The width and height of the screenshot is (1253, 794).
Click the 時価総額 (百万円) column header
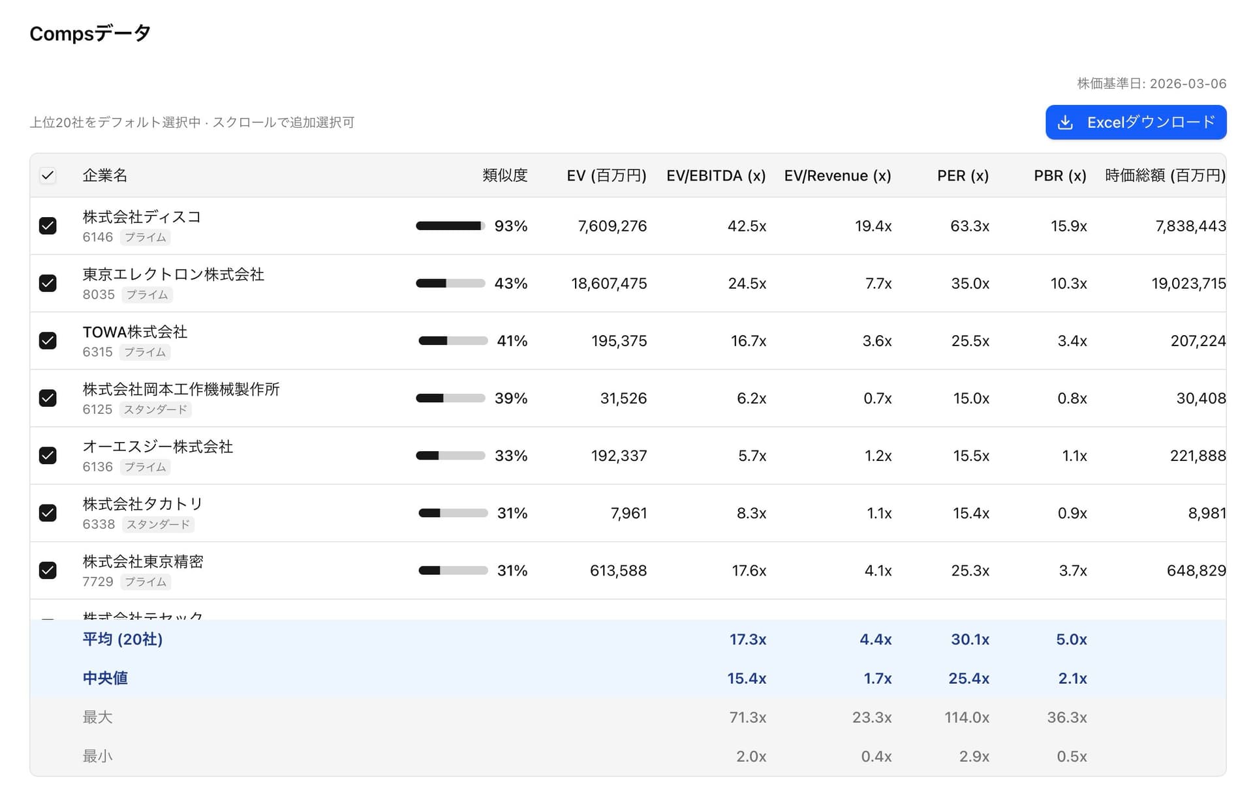click(x=1165, y=175)
